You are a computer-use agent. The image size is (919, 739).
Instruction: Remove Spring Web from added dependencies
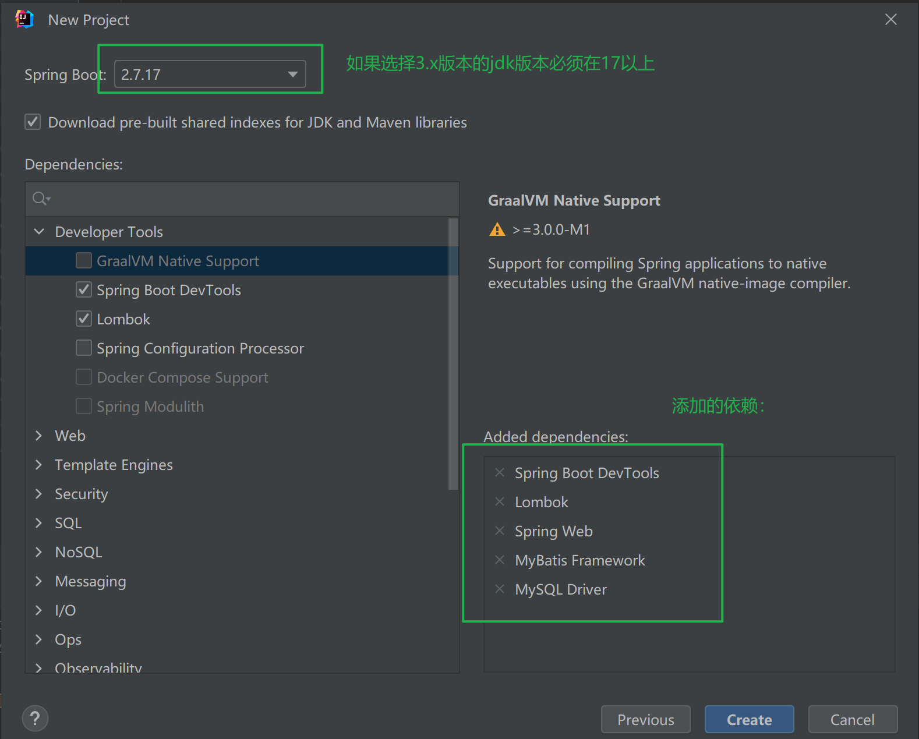500,531
